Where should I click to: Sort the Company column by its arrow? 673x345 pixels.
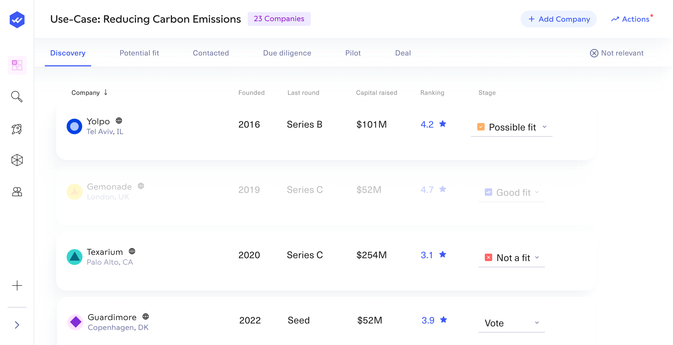pyautogui.click(x=106, y=92)
